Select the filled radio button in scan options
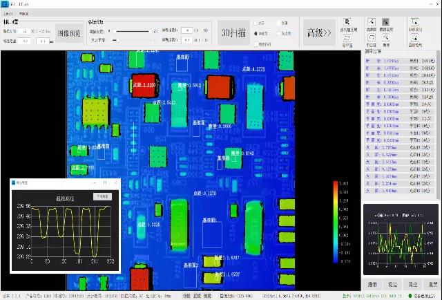The height and width of the screenshot is (300, 442). click(255, 32)
